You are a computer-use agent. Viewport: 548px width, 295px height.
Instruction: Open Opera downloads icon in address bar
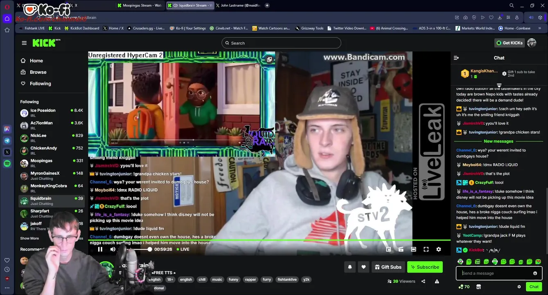500,17
